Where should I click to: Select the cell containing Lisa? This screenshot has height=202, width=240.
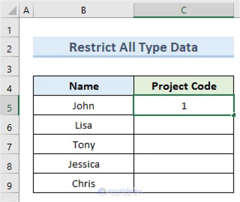pyautogui.click(x=84, y=125)
